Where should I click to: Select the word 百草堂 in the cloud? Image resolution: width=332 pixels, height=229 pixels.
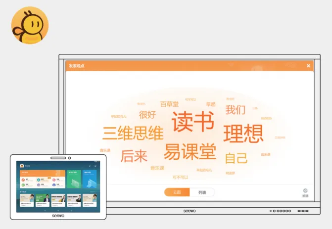169,104
